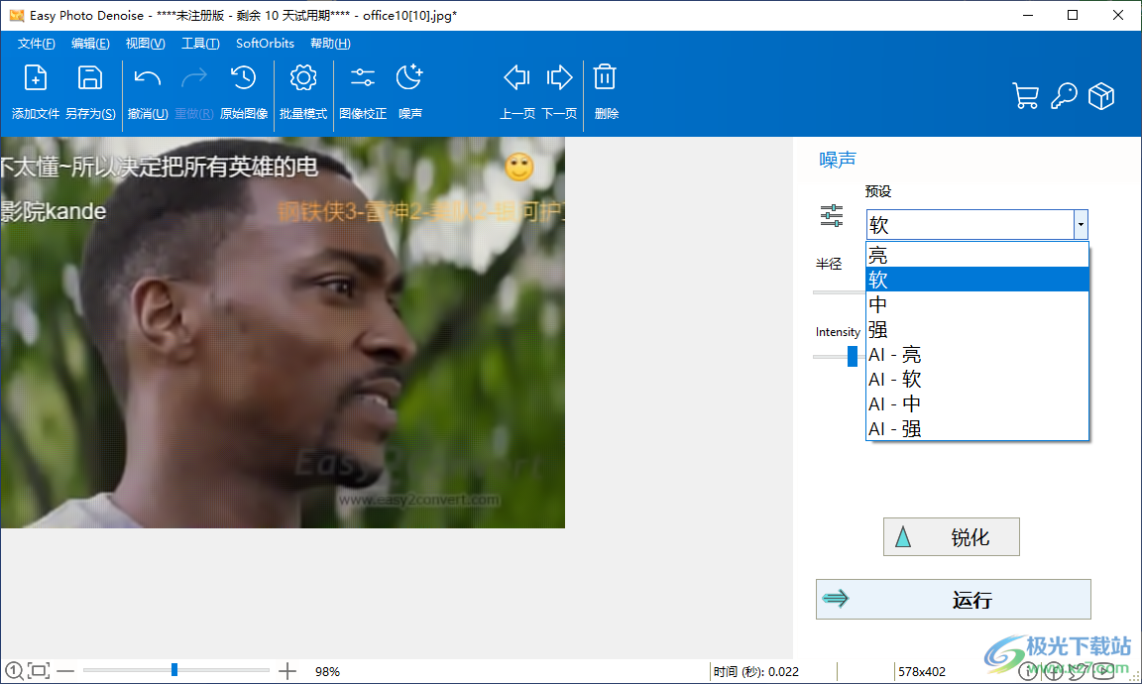
Task: Click the 3D box product icon
Action: click(1101, 95)
